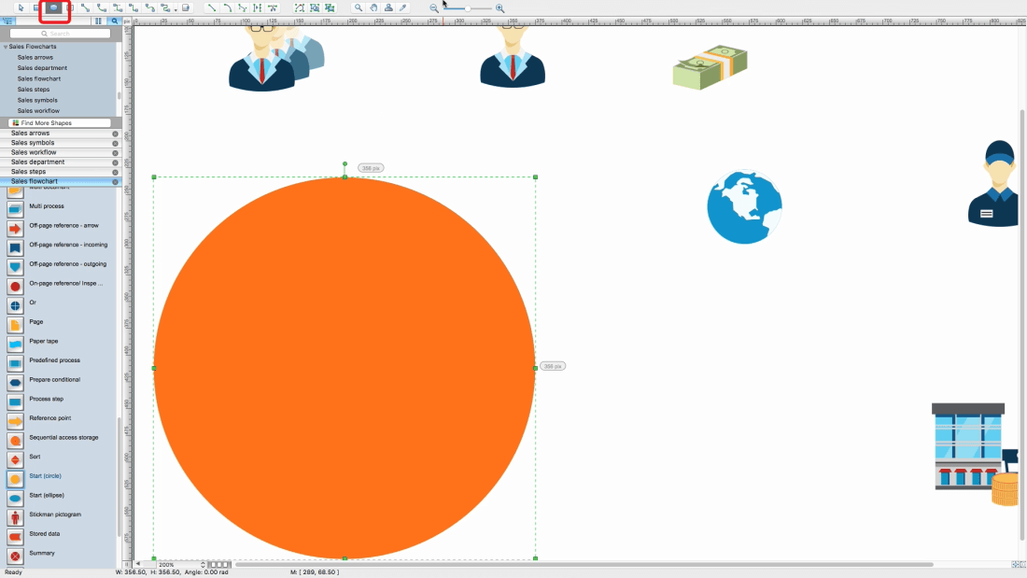The image size is (1027, 578).
Task: Open the 200% zoom level combo box
Action: 181,564
